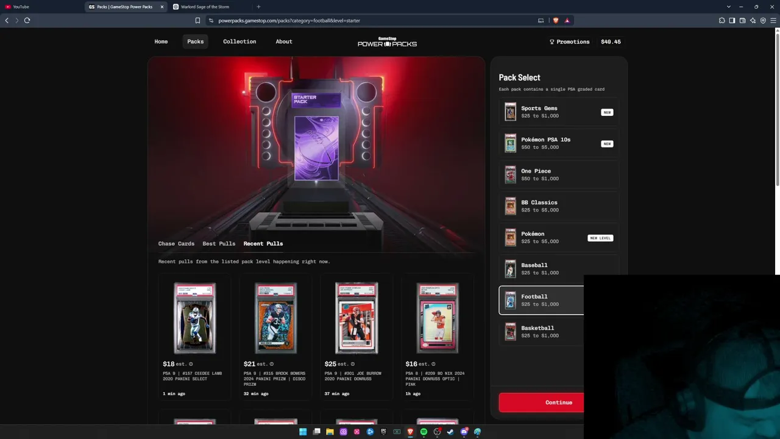Viewport: 780px width, 439px height.
Task: Select the Recent Pulls tab
Action: tap(263, 243)
